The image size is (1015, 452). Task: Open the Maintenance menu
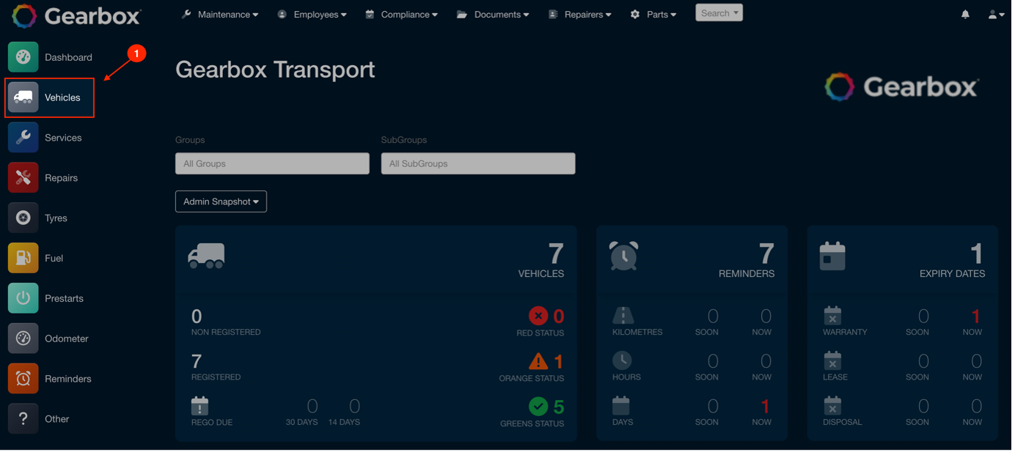click(220, 13)
